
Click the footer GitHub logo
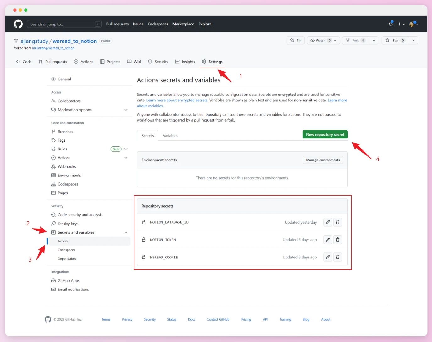pyautogui.click(x=48, y=319)
